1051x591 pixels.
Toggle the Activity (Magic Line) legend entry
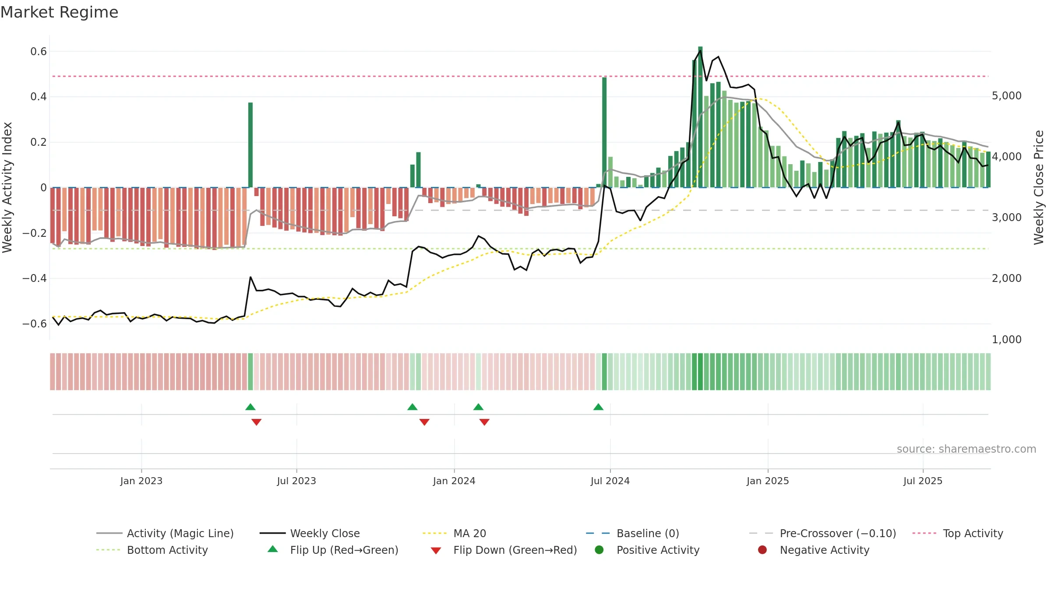pos(165,533)
